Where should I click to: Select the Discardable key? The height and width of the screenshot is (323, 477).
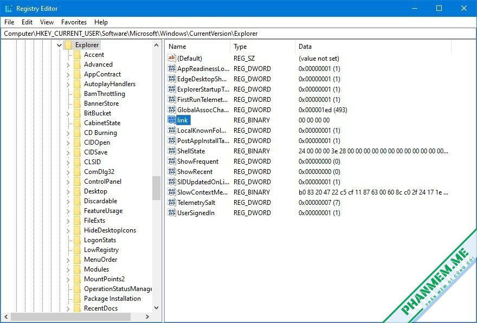100,201
